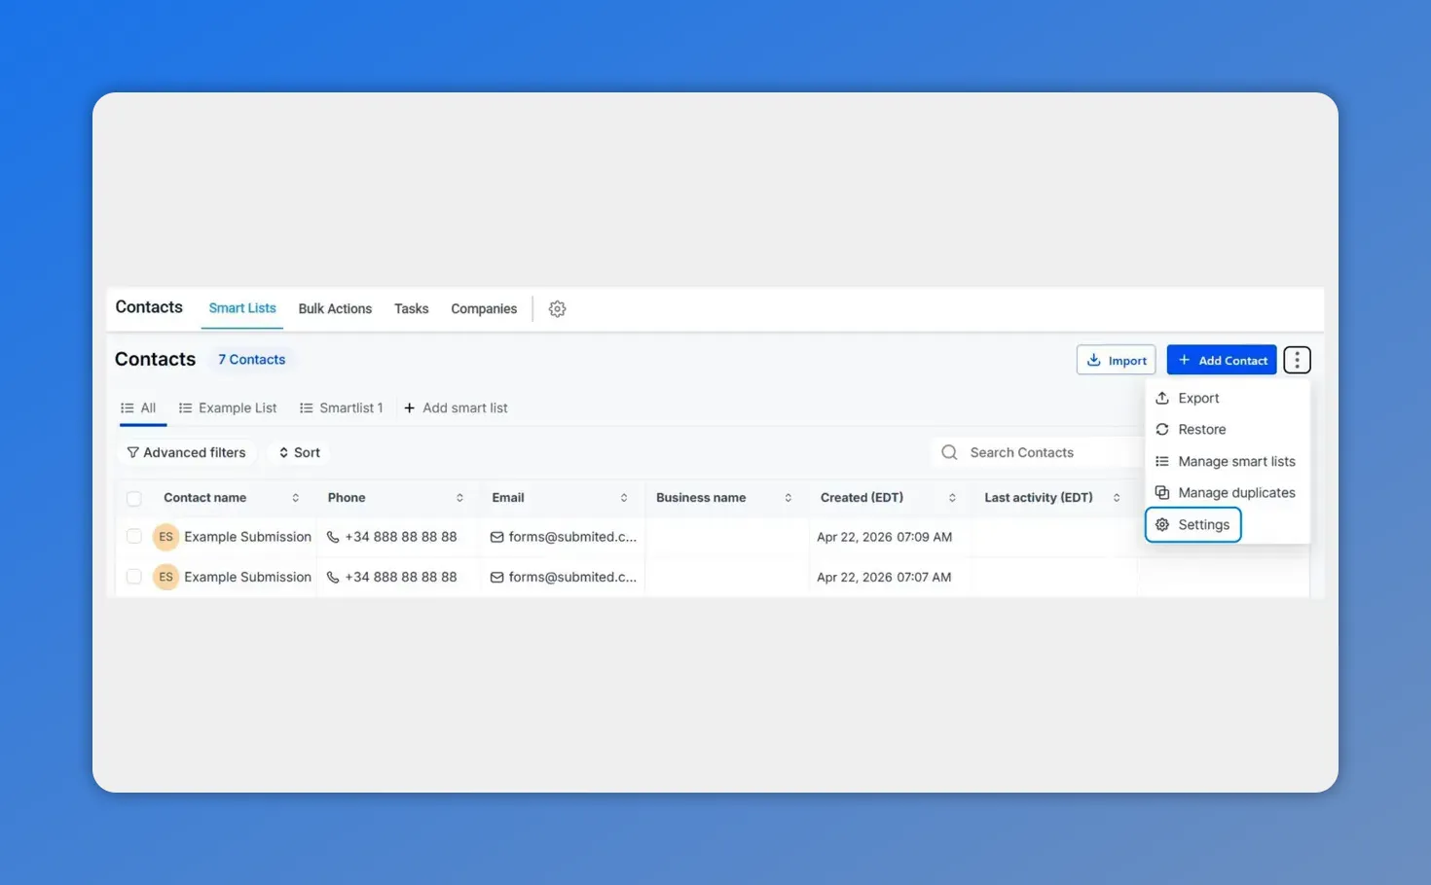
Task: Click the funnel icon on Advanced filters
Action: click(x=132, y=452)
